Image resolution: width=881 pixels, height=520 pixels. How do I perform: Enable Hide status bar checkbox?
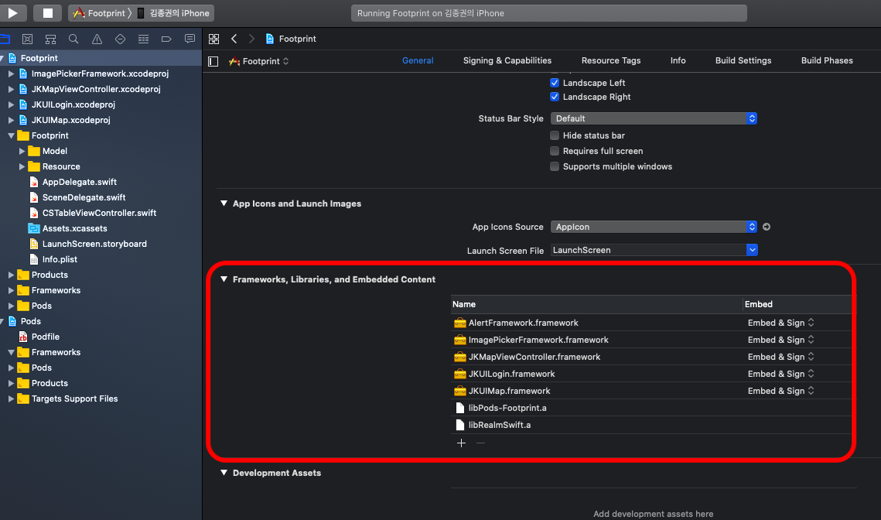555,135
